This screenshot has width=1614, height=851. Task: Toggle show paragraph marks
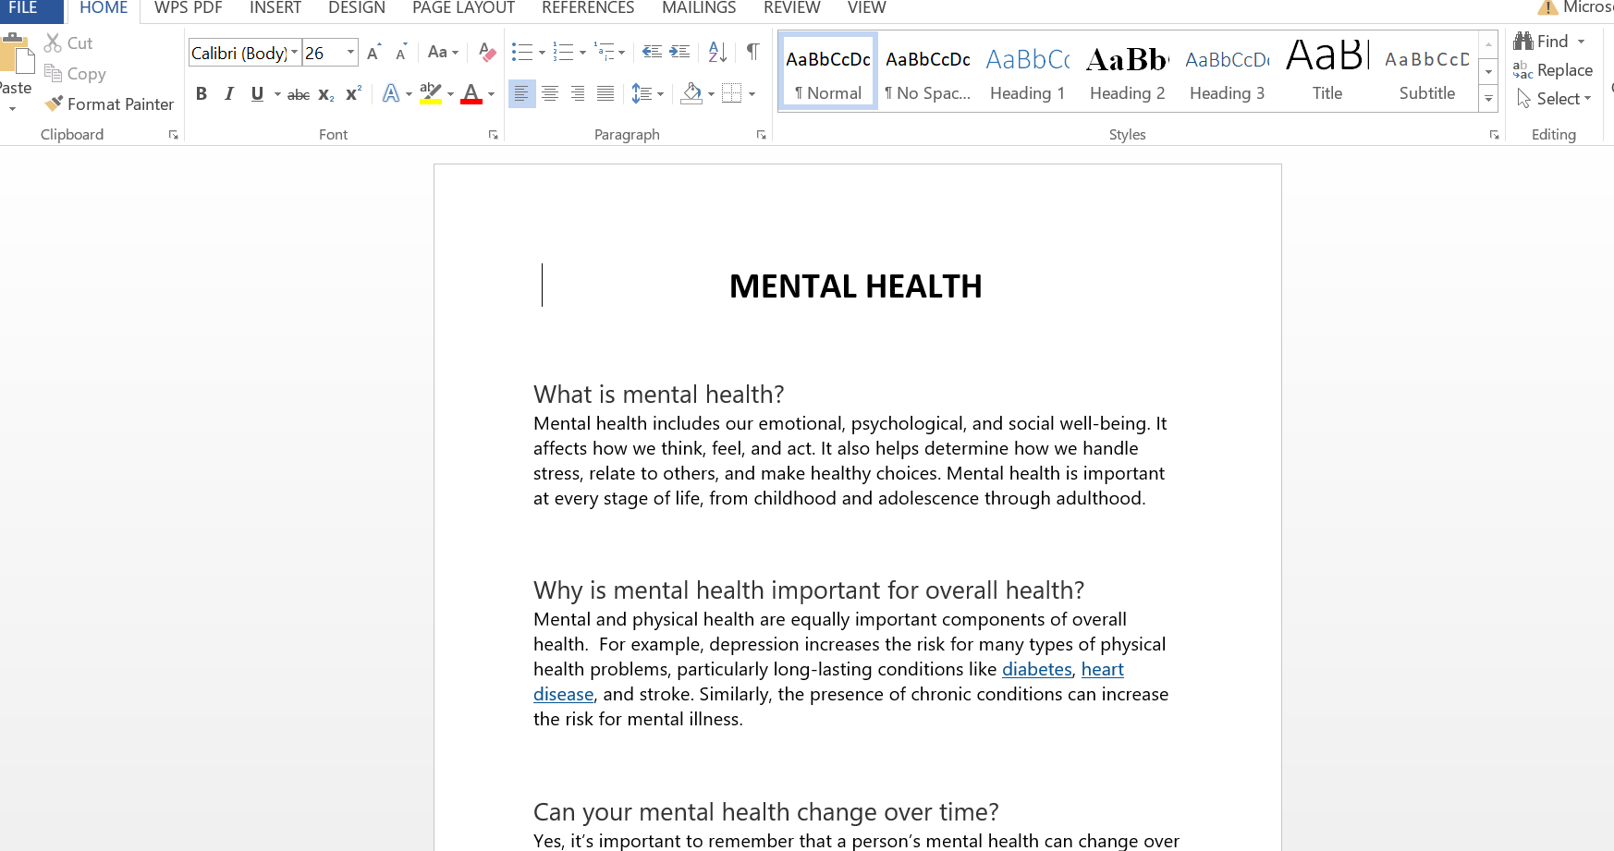[753, 53]
